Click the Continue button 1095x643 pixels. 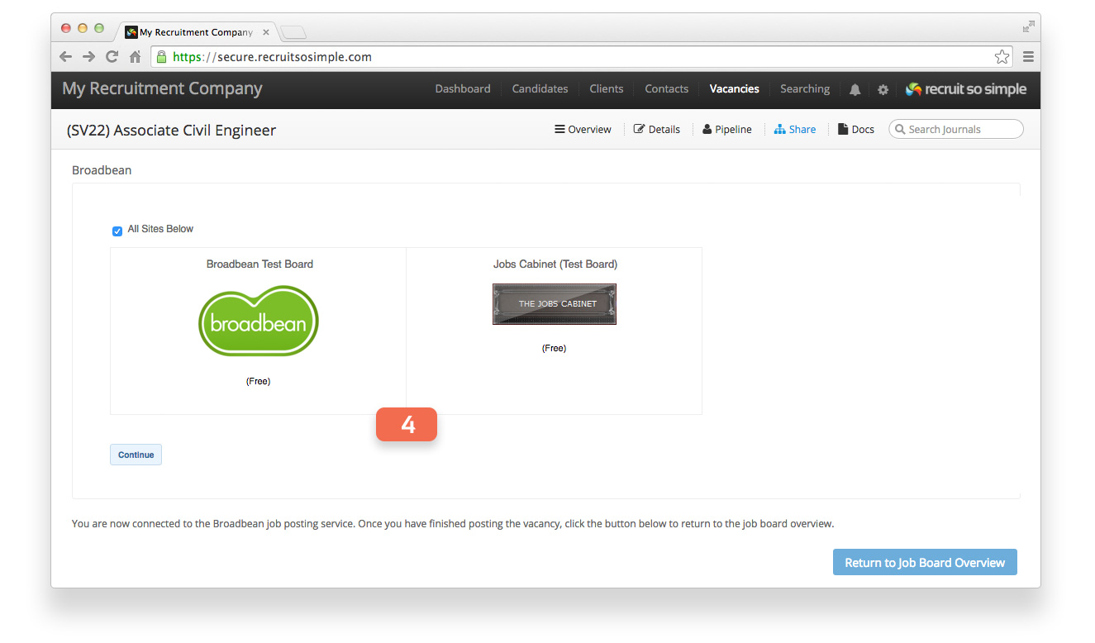click(x=136, y=455)
